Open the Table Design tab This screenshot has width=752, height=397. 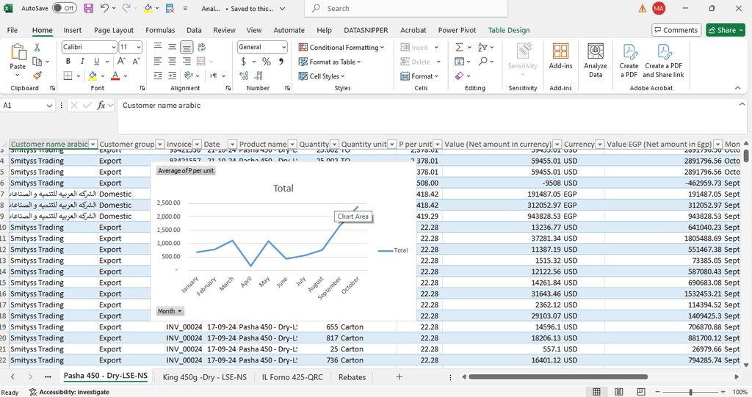pos(509,30)
